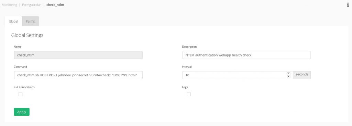
Task: Edit the Description text field
Action: (247, 55)
